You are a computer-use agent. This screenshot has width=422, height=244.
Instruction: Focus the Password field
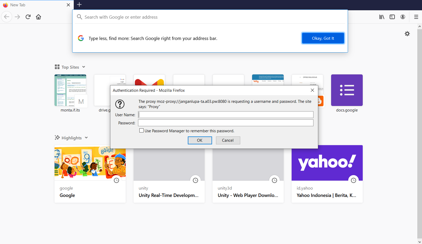click(x=226, y=123)
